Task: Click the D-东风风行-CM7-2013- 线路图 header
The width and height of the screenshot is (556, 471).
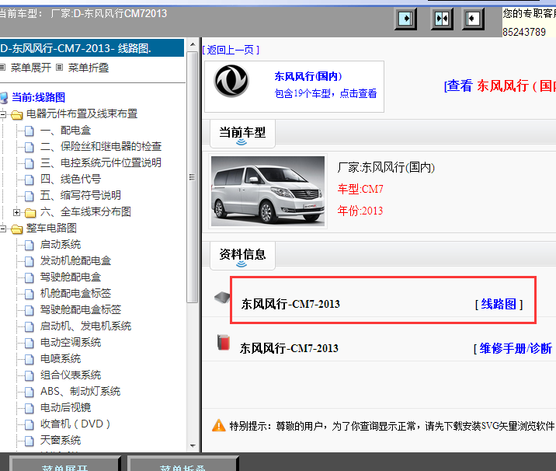Action: tap(92, 48)
